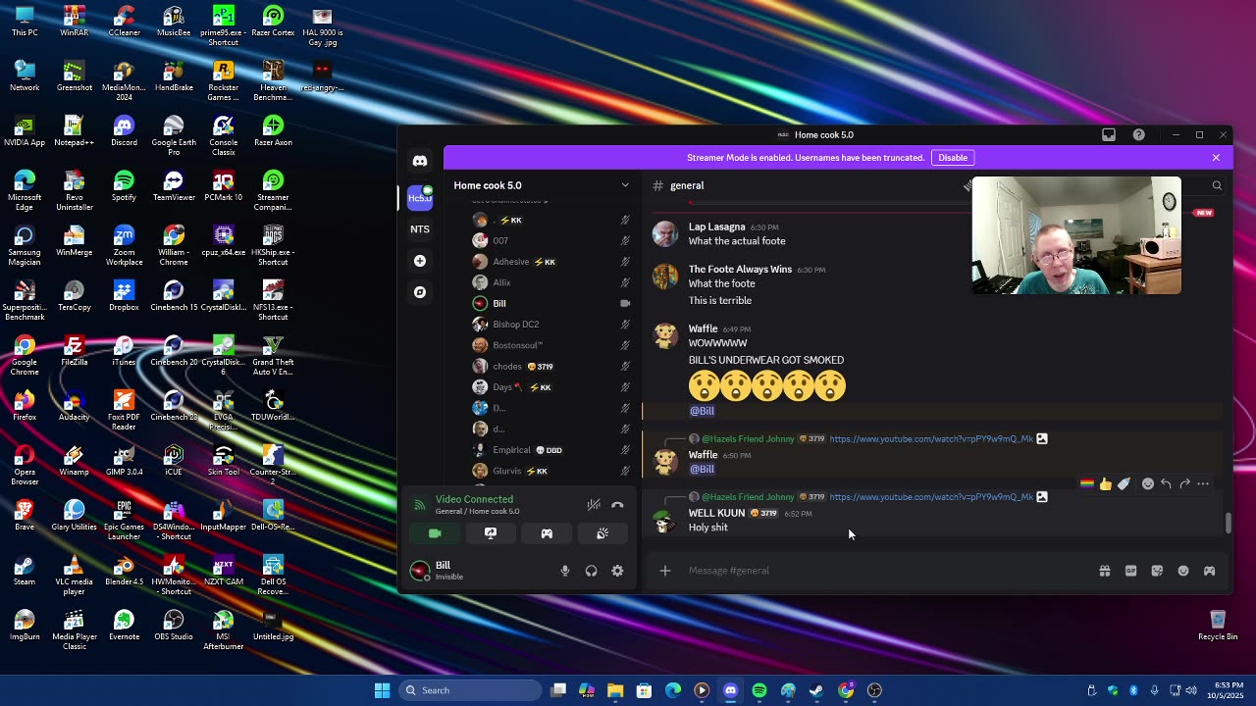Open the screen share button
Viewport: 1256px width, 706px height.
[x=491, y=533]
